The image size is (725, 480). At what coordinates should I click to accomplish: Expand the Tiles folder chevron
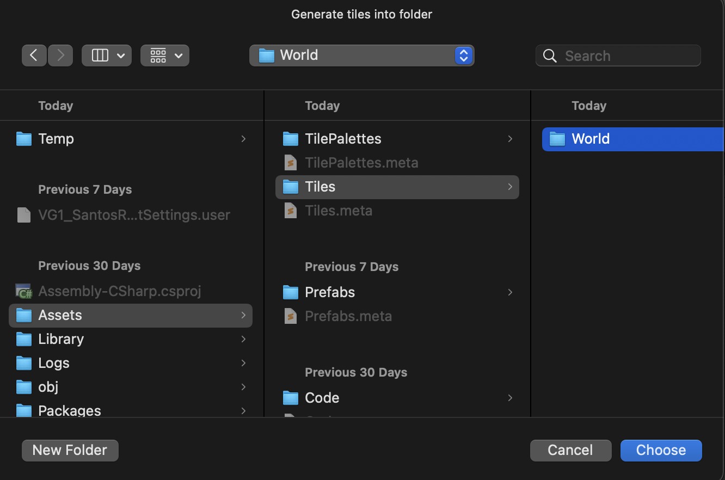point(509,187)
